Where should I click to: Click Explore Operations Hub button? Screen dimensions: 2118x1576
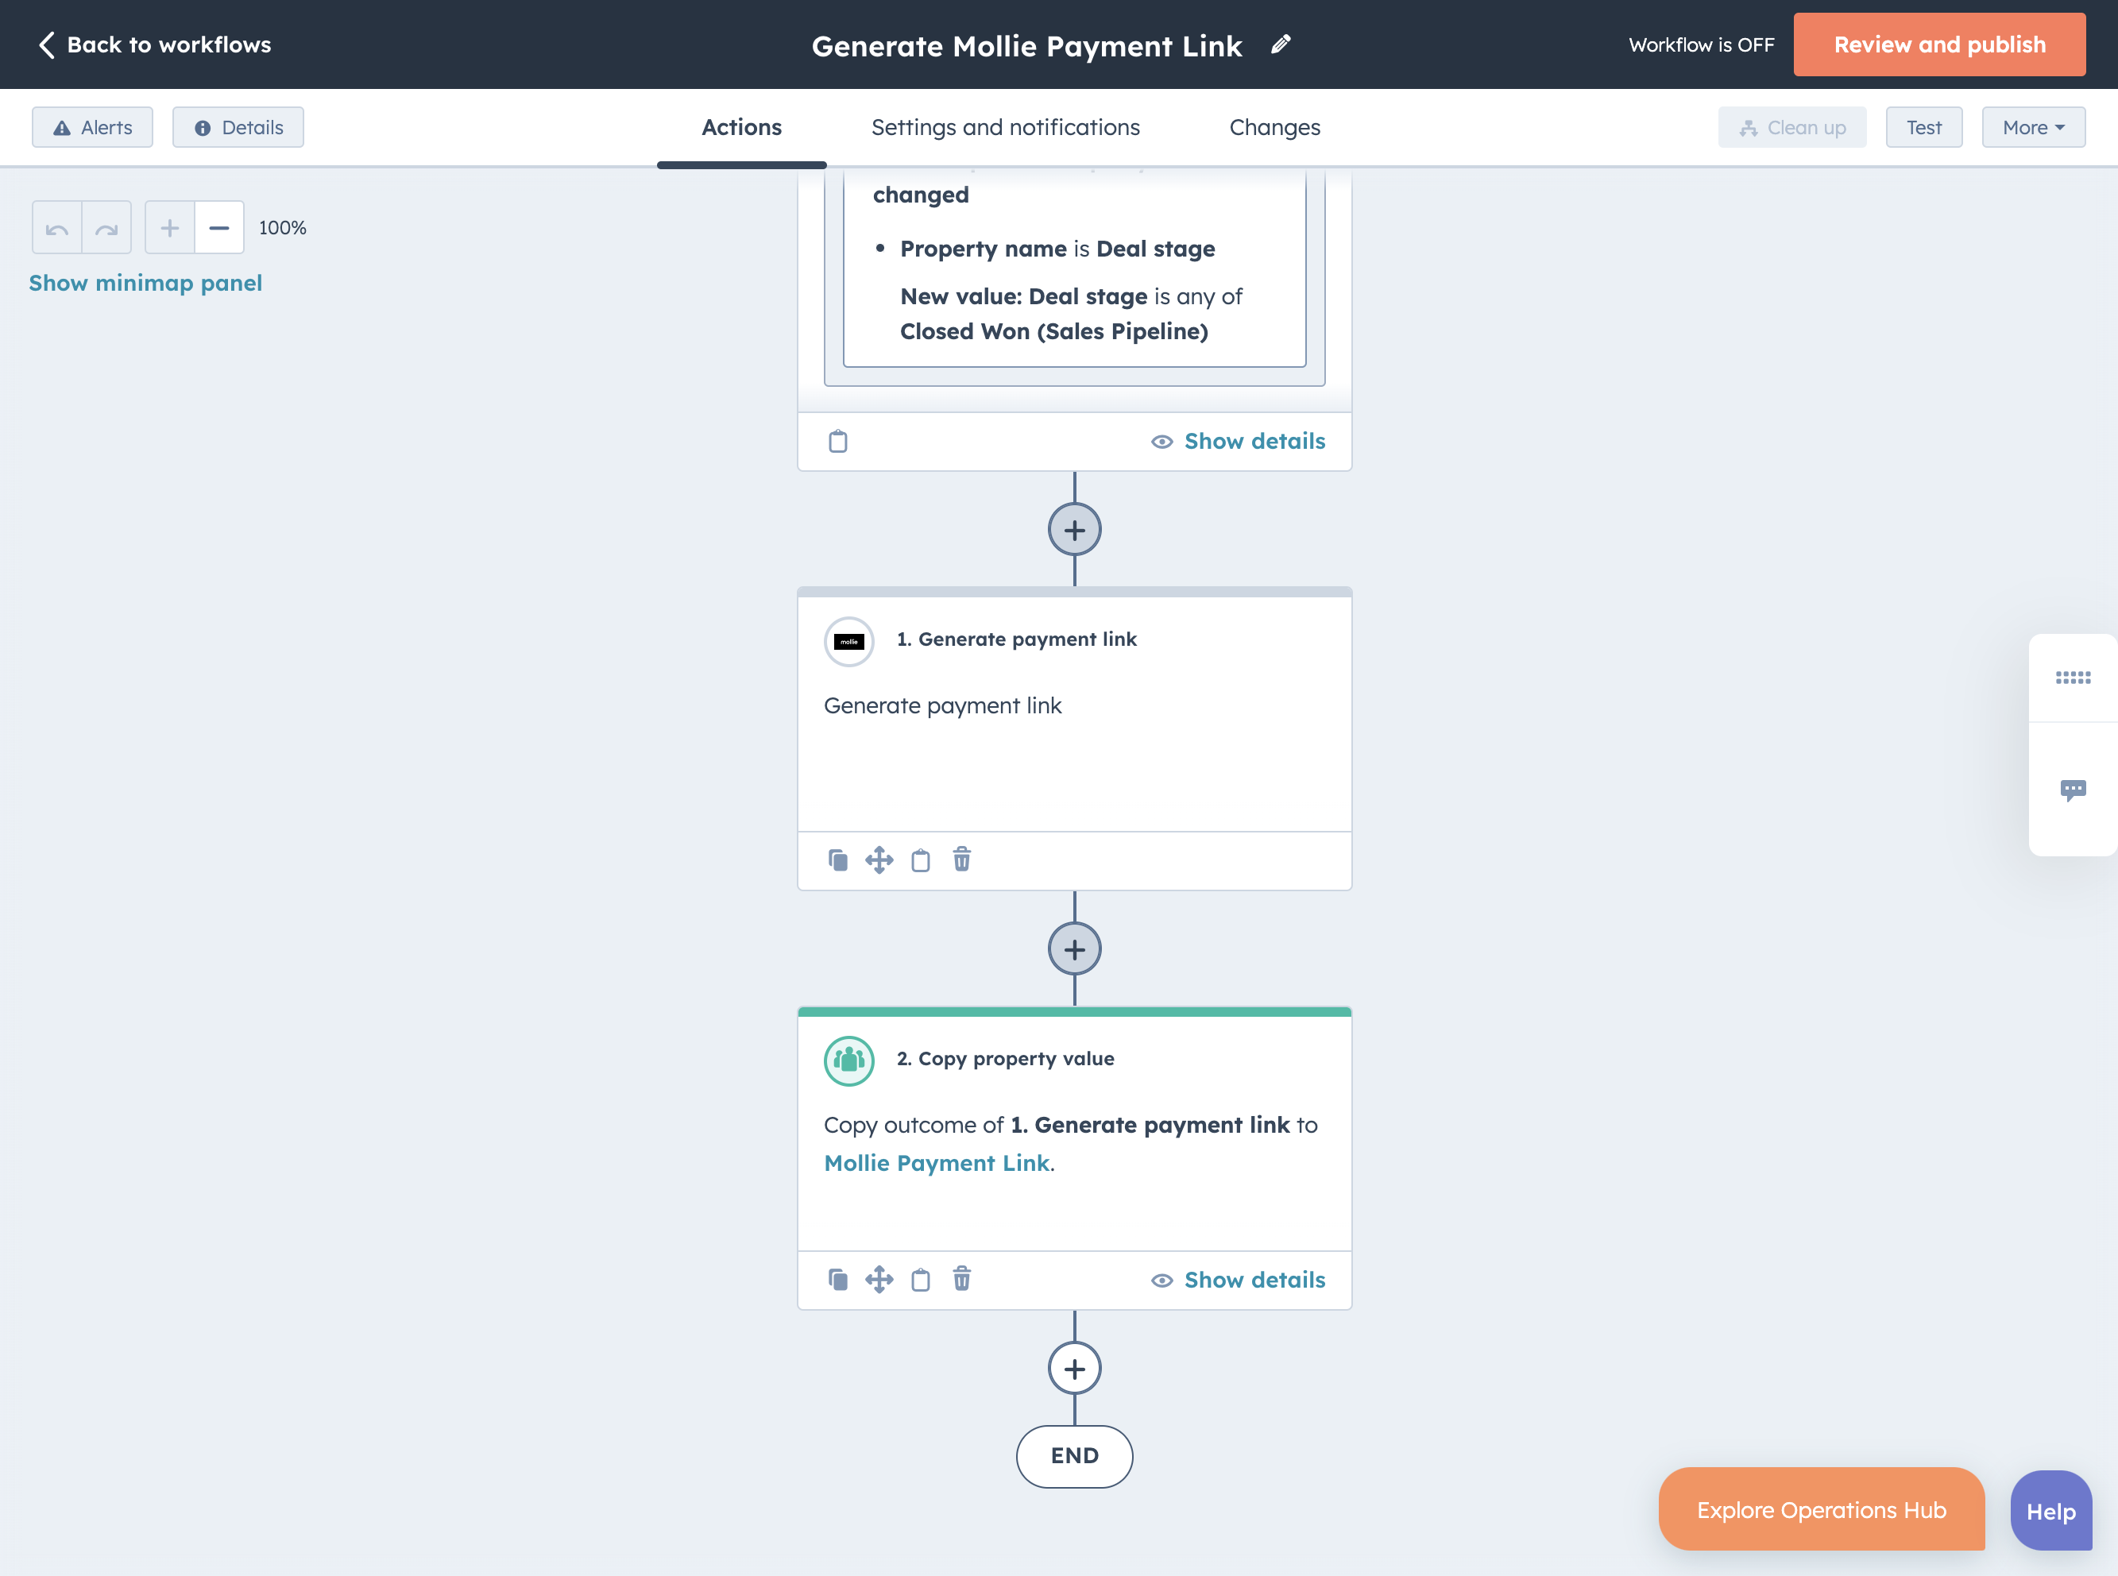(x=1822, y=1509)
